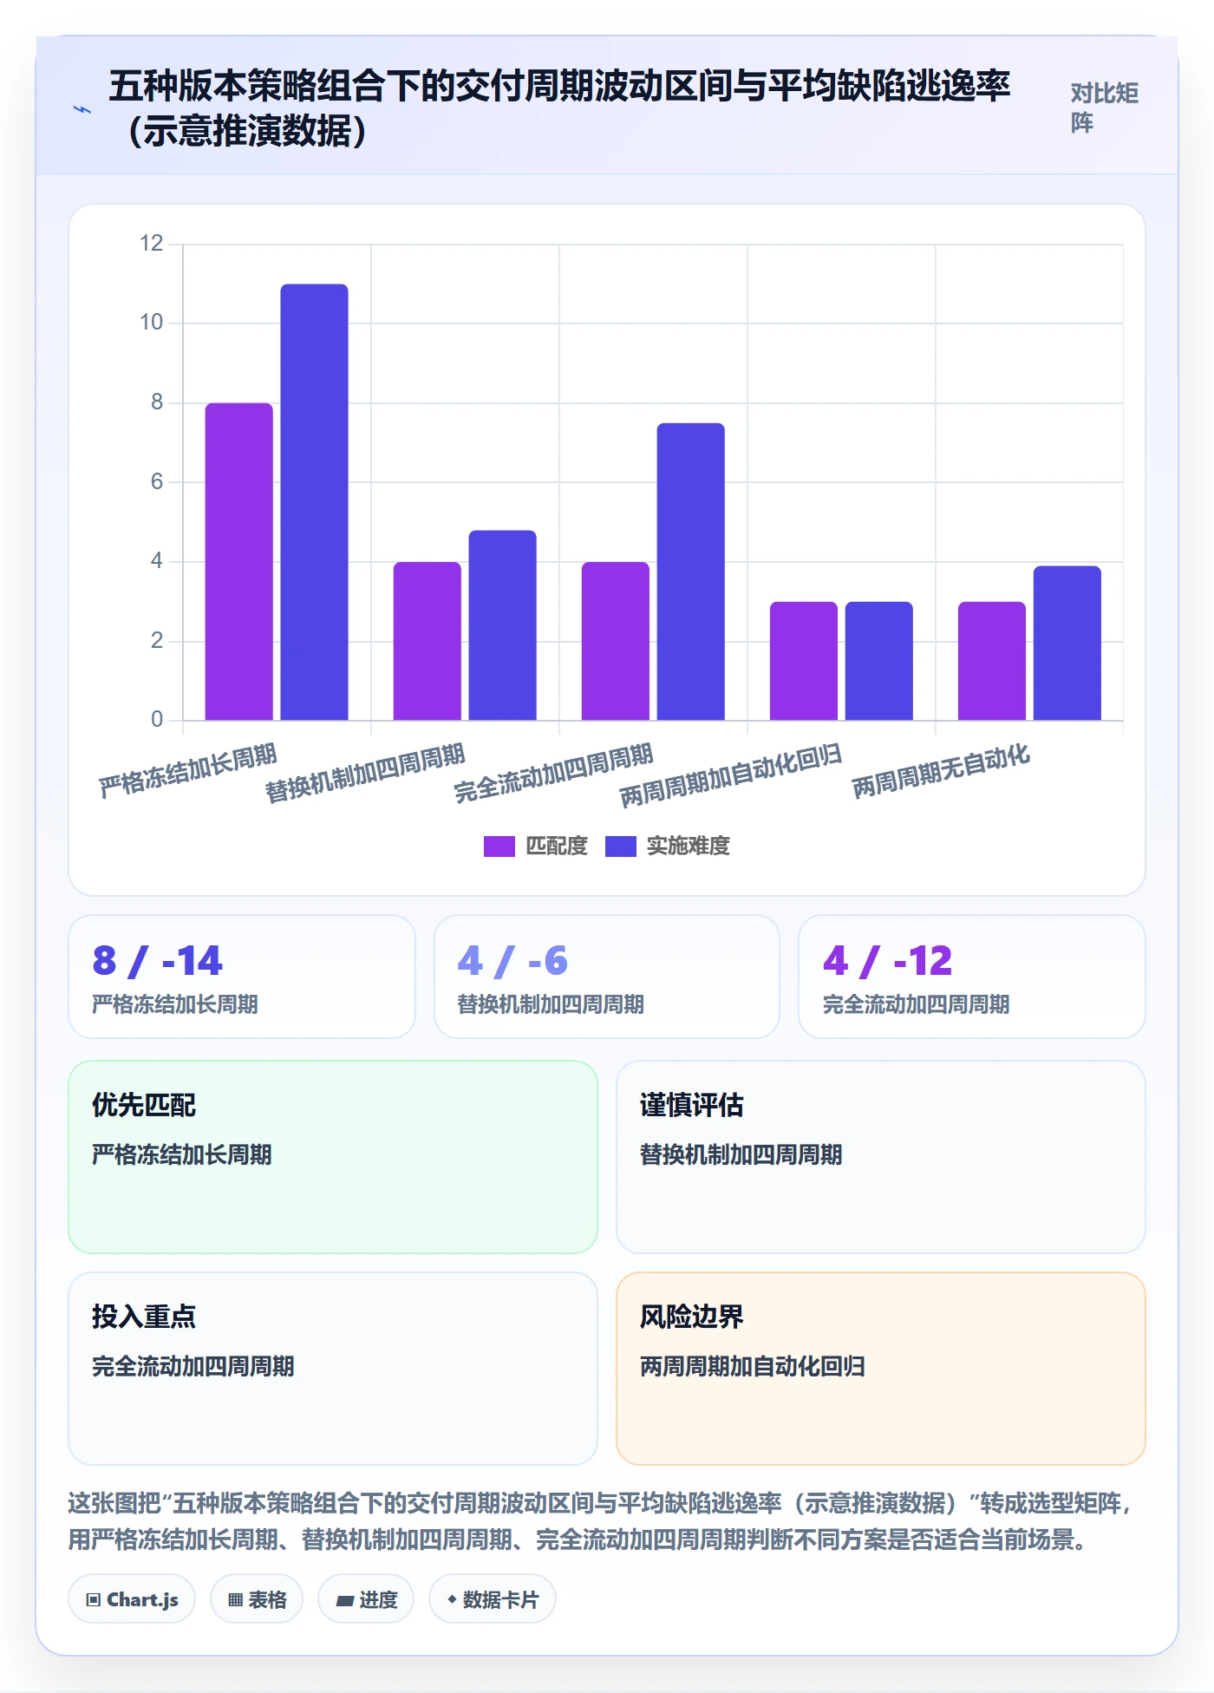
Task: Open the 风险边界 matrix card
Action: coord(881,1369)
